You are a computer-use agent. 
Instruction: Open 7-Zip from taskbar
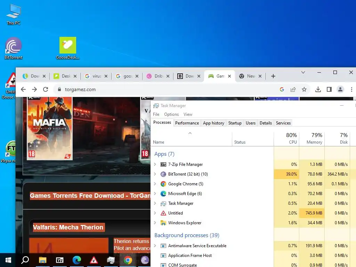point(59,260)
